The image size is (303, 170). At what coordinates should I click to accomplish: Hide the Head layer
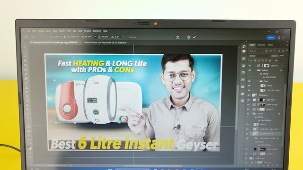point(249,85)
